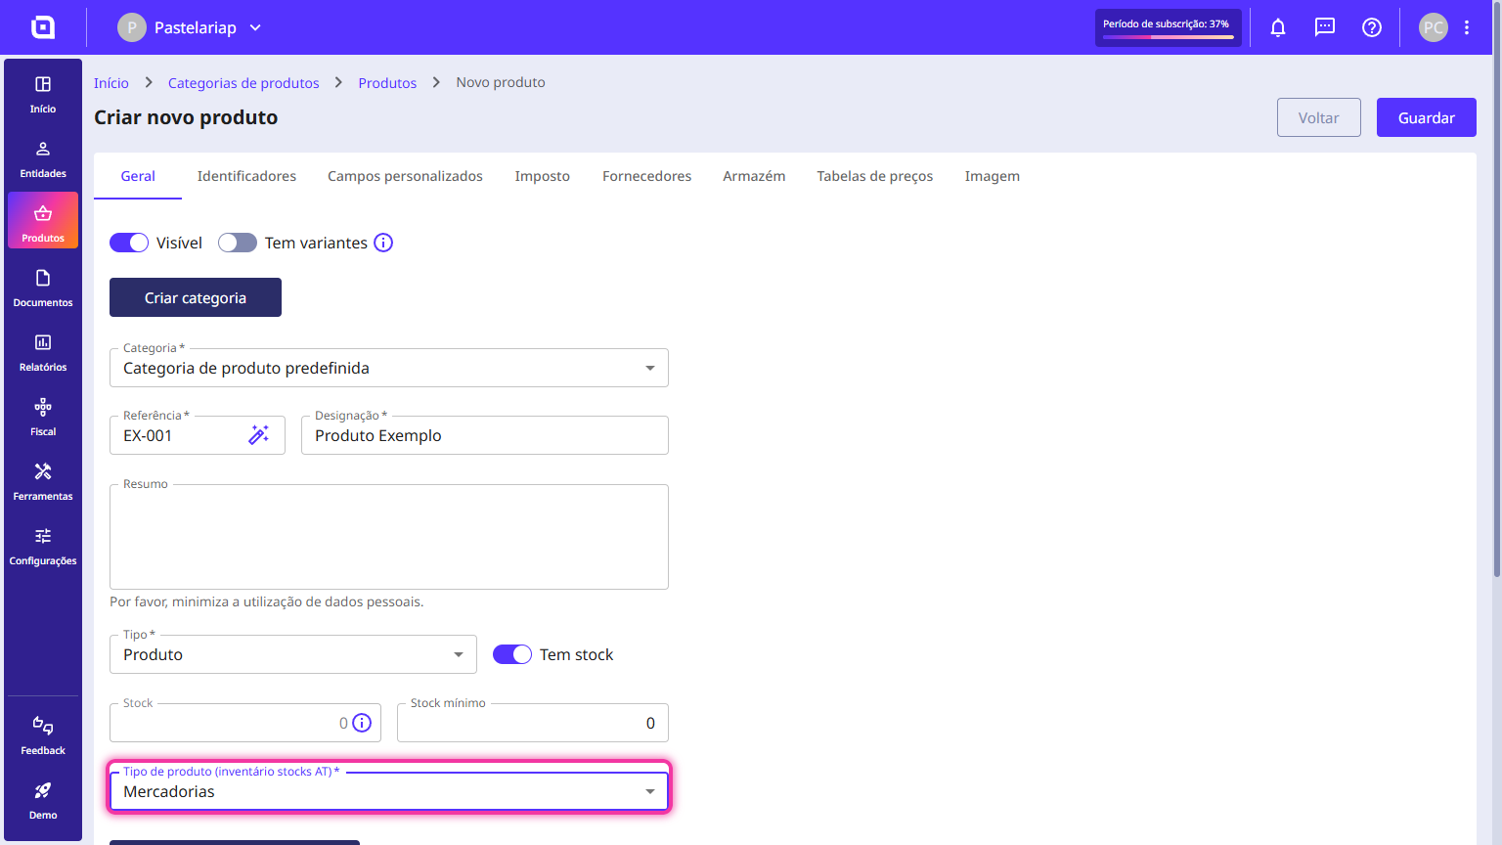Open the Tipo de produto inventário dropdown
This screenshot has height=845, width=1502.
[x=389, y=791]
